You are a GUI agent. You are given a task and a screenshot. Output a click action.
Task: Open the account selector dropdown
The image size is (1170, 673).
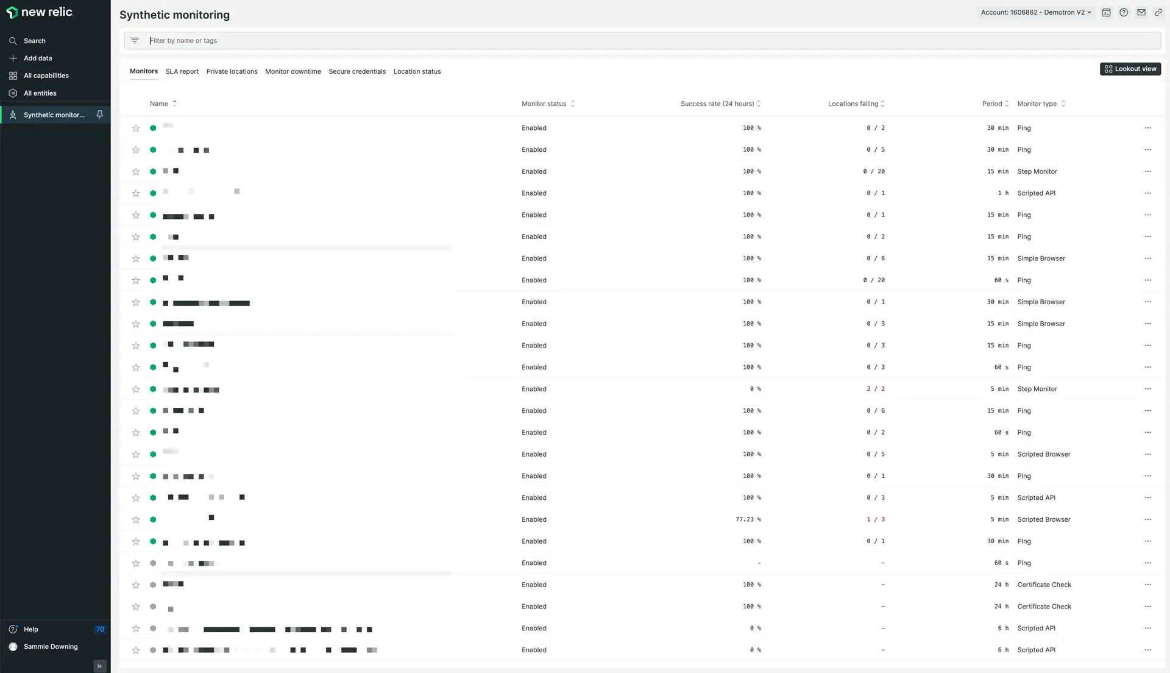point(1036,12)
